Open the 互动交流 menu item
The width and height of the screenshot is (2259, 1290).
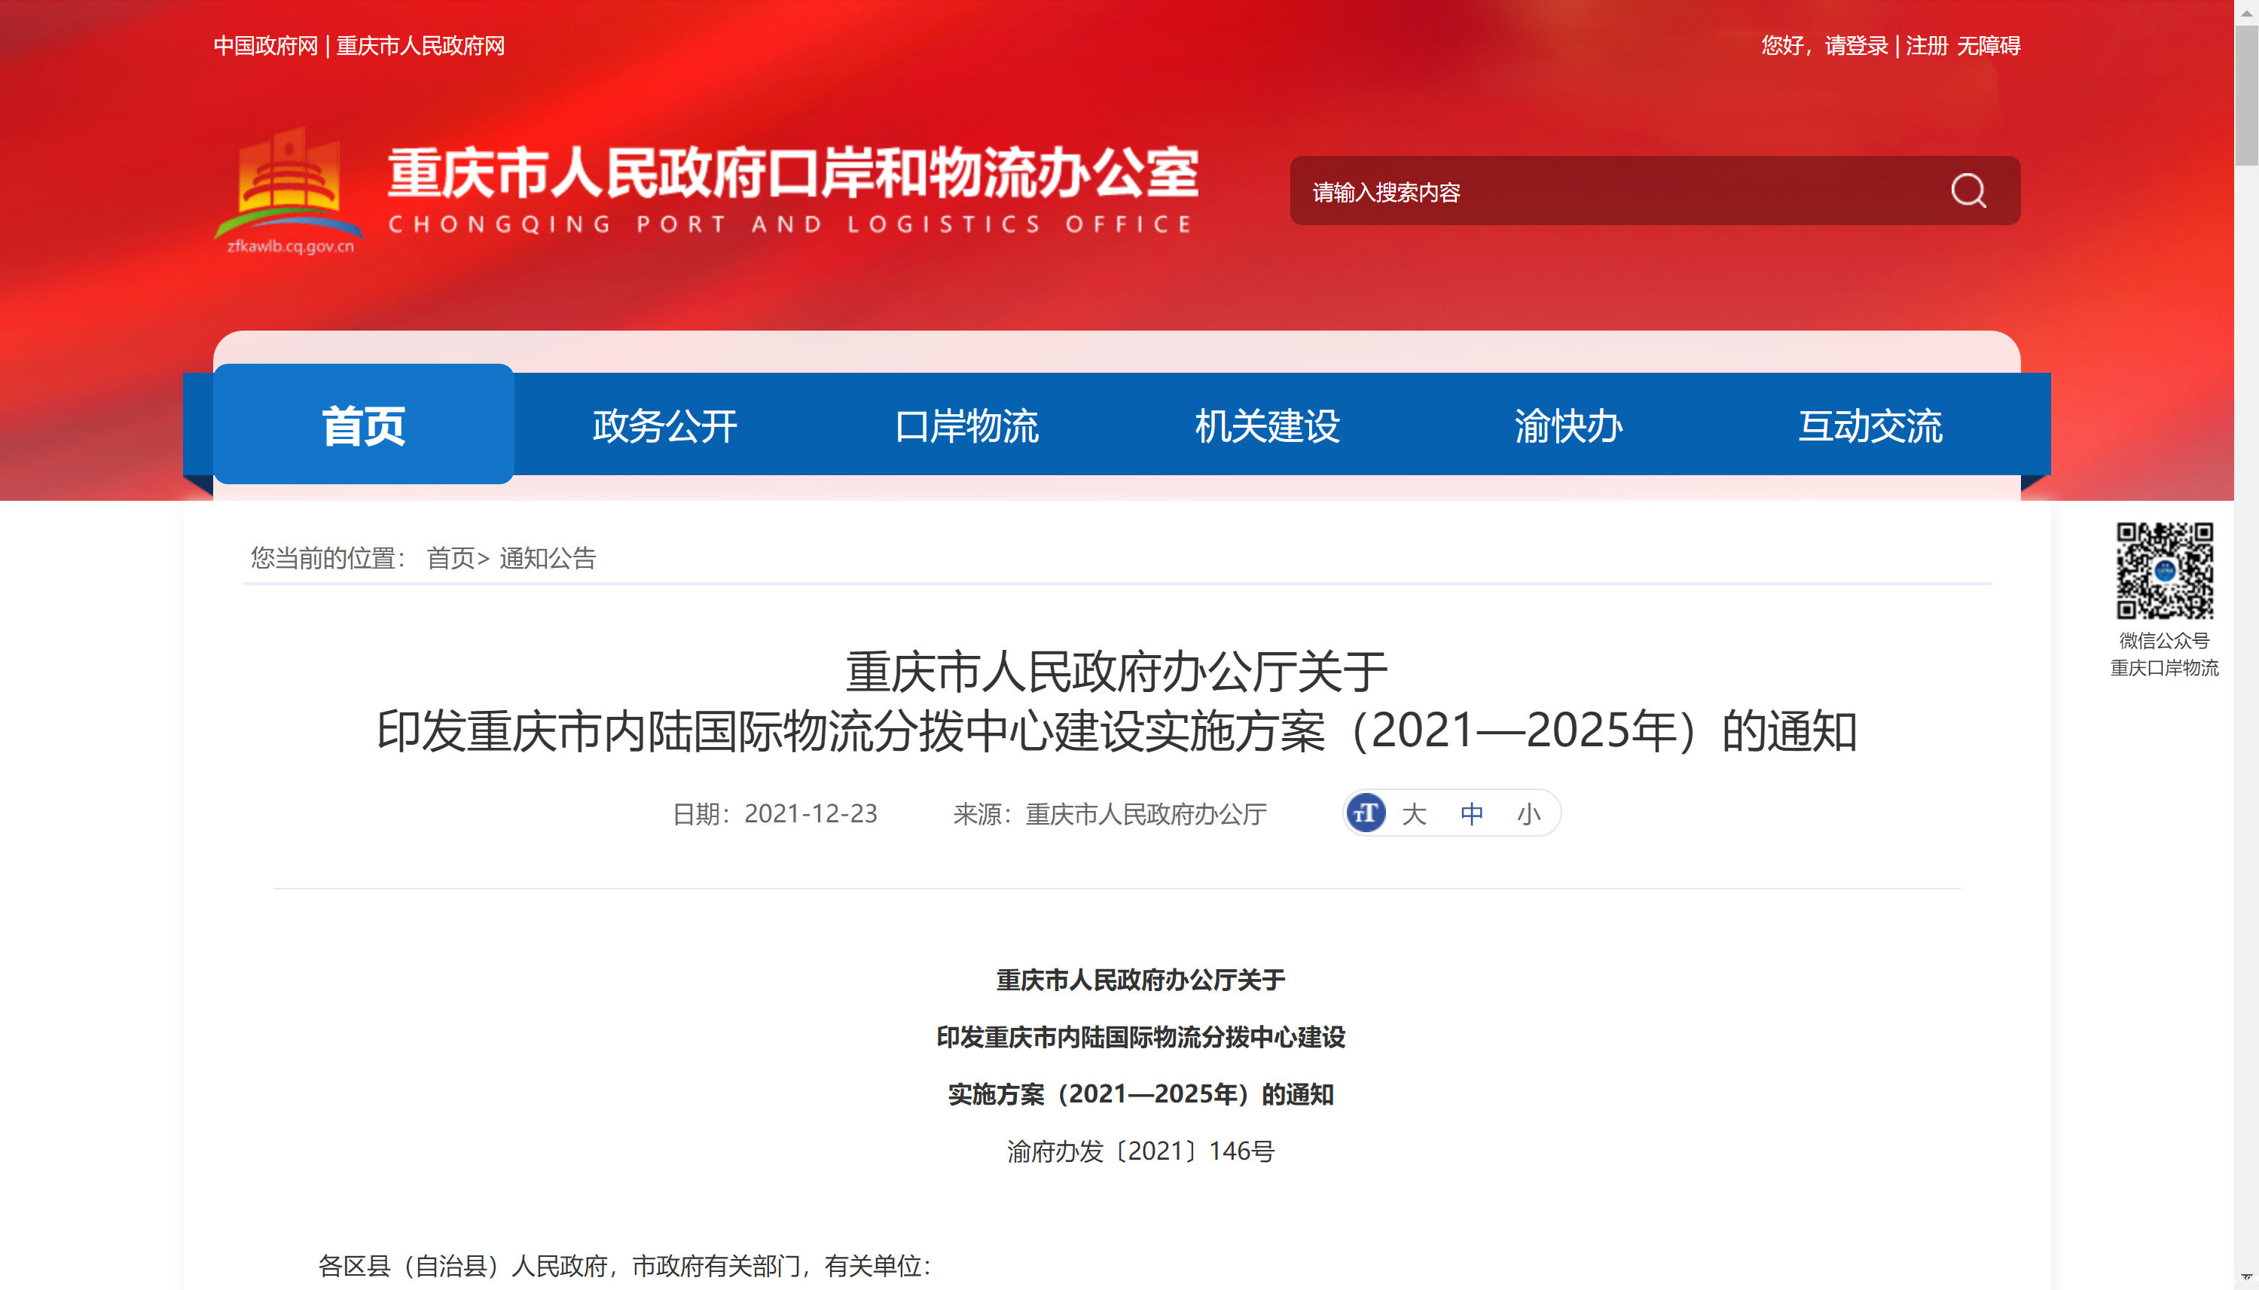1870,425
